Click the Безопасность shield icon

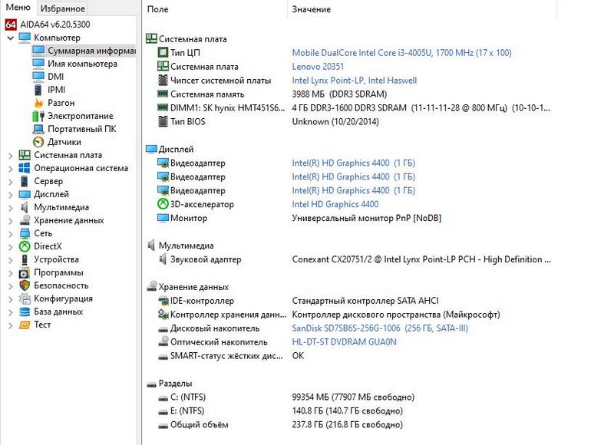25,285
